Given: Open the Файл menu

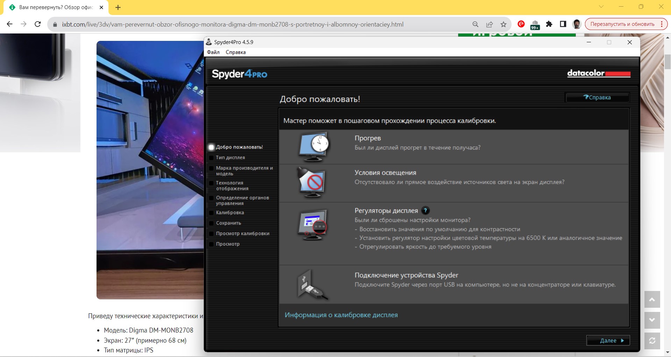Looking at the screenshot, I should coord(213,52).
